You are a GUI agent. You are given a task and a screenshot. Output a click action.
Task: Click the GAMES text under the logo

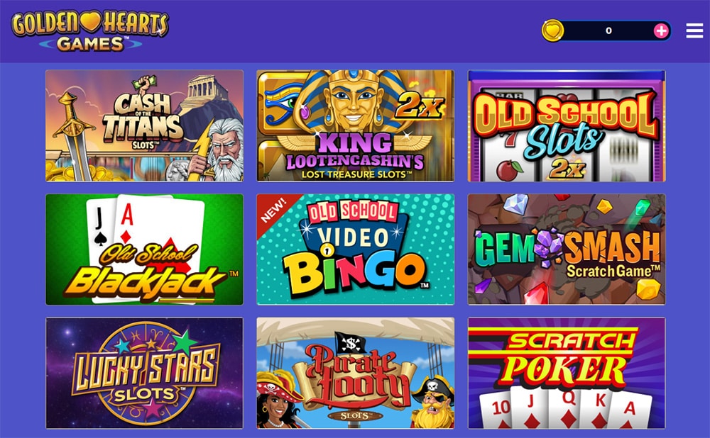point(90,44)
